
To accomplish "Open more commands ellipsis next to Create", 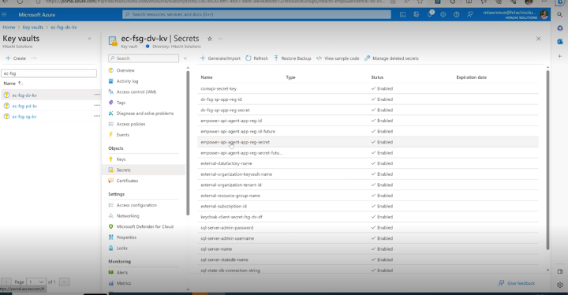I will tap(34, 58).
